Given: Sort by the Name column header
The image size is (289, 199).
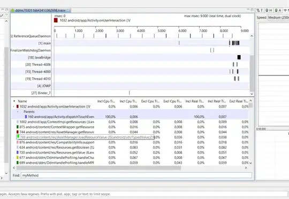Looking at the screenshot, I should click(22, 101).
